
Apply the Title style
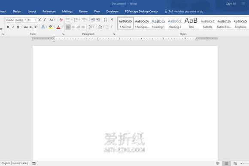[x=191, y=23]
